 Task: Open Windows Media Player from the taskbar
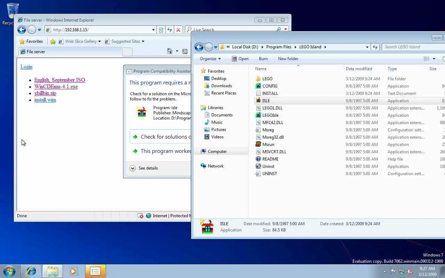point(74,271)
